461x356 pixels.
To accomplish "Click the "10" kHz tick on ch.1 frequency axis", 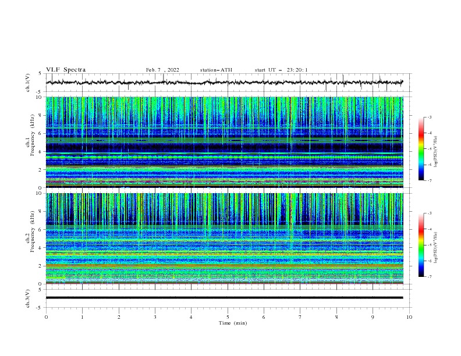I will [x=39, y=97].
